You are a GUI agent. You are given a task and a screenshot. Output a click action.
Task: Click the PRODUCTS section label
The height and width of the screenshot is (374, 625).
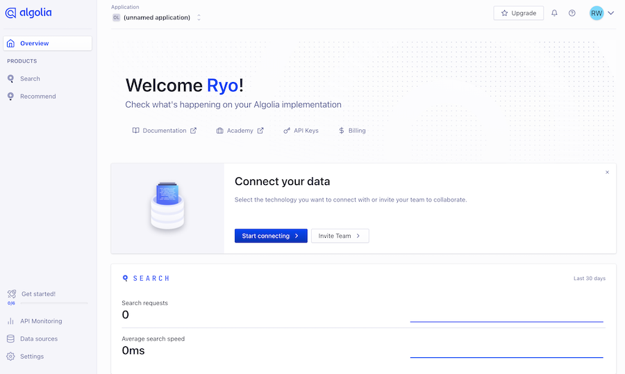tap(22, 61)
